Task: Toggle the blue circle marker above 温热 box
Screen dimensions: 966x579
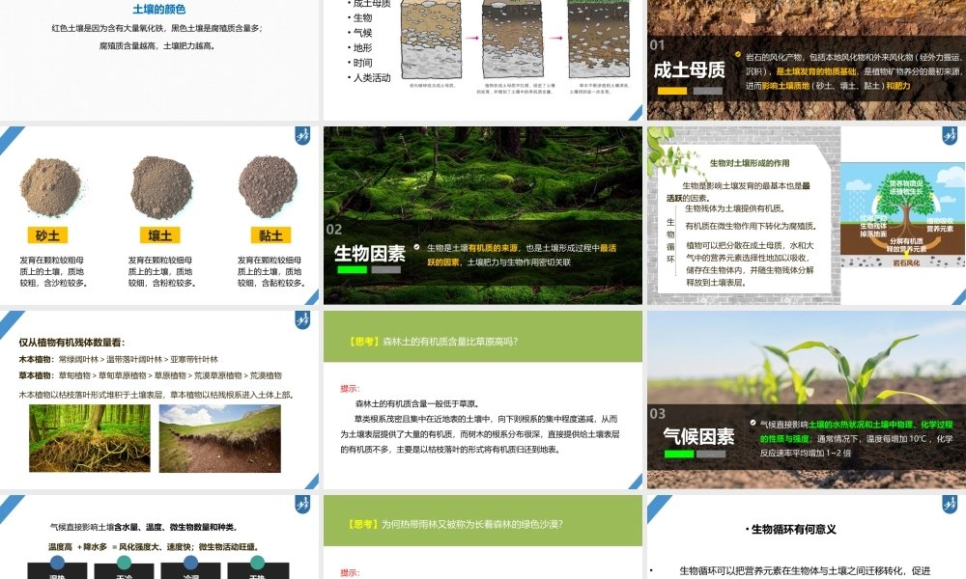Action: pos(56,561)
